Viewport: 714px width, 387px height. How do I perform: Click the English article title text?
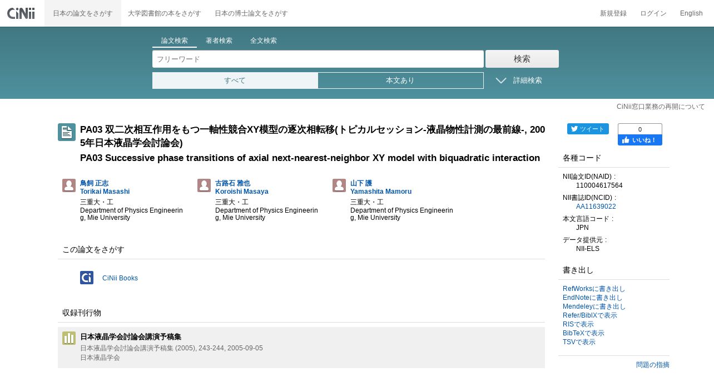pos(310,158)
